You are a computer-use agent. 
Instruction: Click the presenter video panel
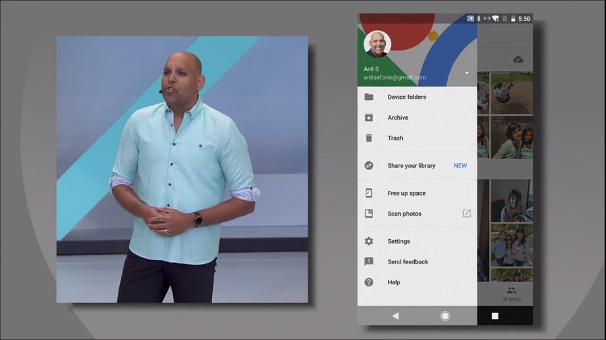(x=182, y=169)
